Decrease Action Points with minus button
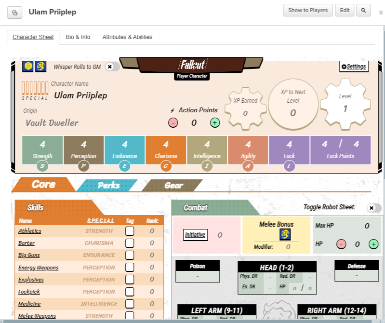 (x=173, y=123)
